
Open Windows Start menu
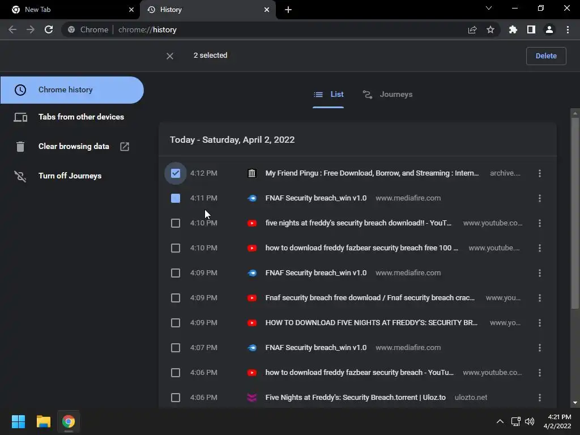[18, 421]
